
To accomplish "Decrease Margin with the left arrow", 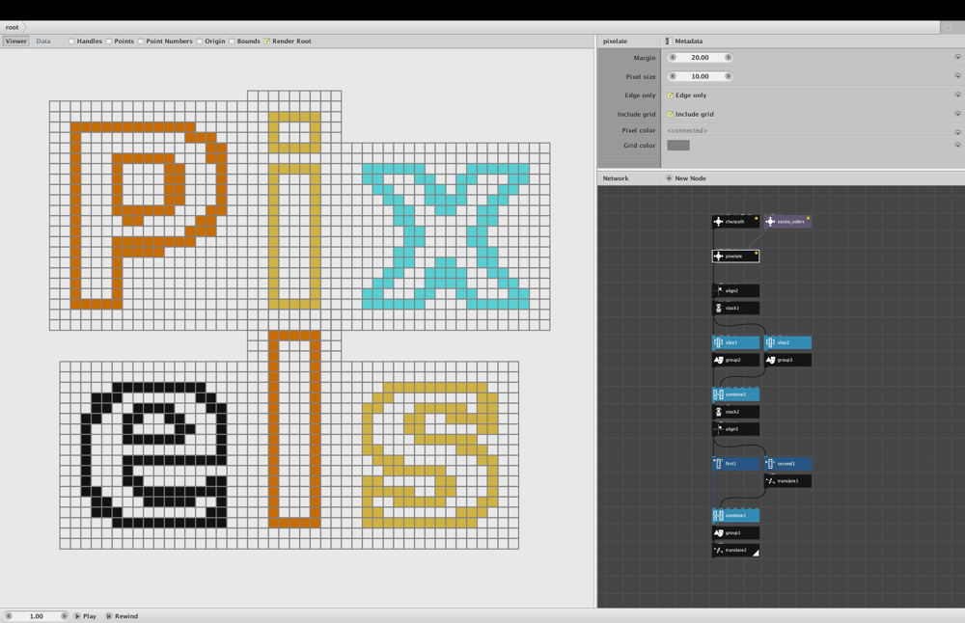I will [x=673, y=57].
